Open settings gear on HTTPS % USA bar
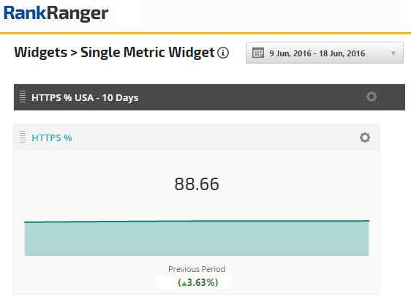This screenshot has height=302, width=411. coord(372,97)
